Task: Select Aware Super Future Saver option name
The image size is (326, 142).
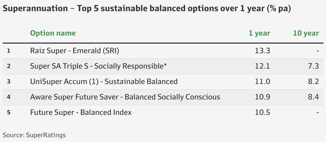Action: pyautogui.click(x=125, y=97)
